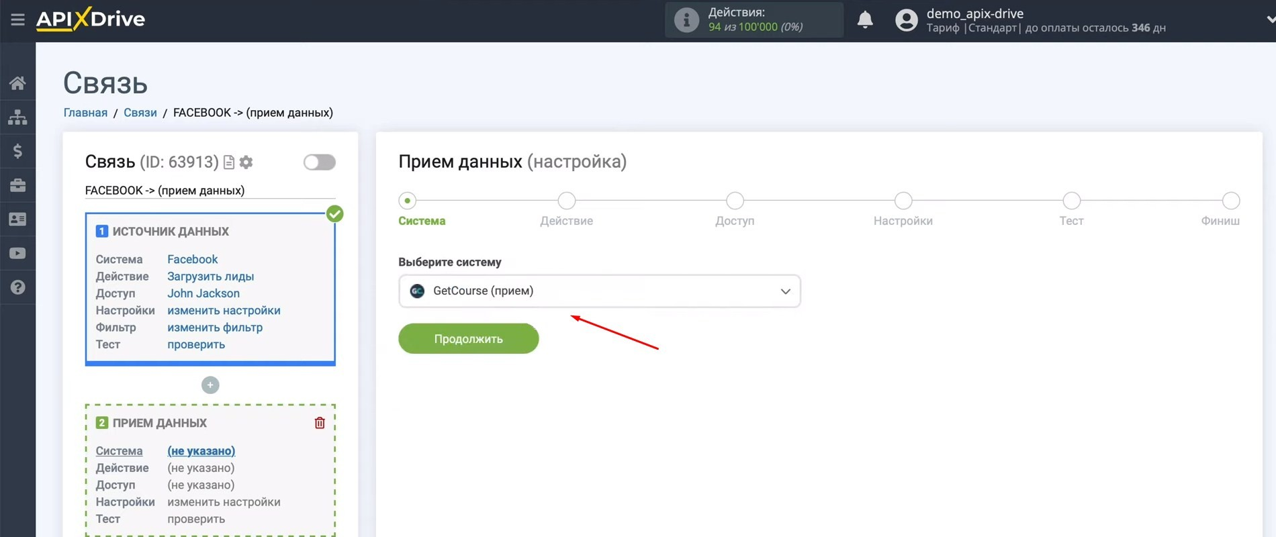Viewport: 1276px width, 537px height.
Task: Select the Тест step circle
Action: pos(1072,200)
